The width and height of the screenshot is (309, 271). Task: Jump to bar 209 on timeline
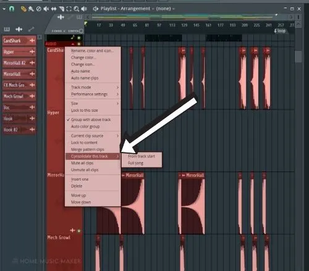point(245,25)
